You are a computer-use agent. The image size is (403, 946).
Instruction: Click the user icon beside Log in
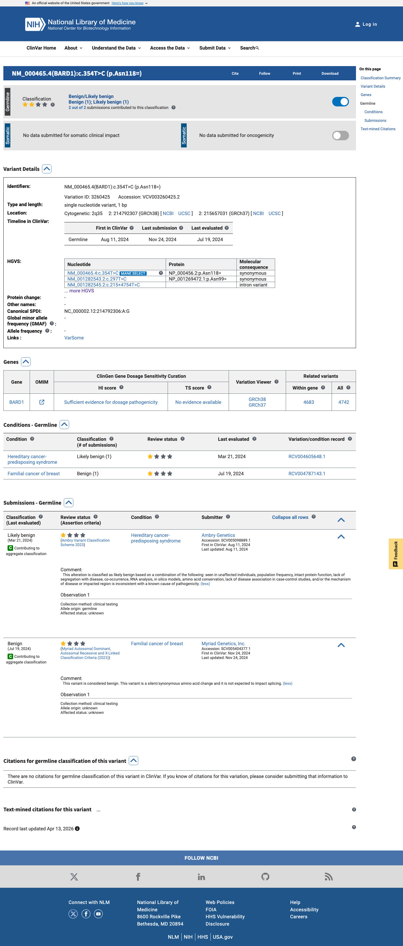[357, 24]
